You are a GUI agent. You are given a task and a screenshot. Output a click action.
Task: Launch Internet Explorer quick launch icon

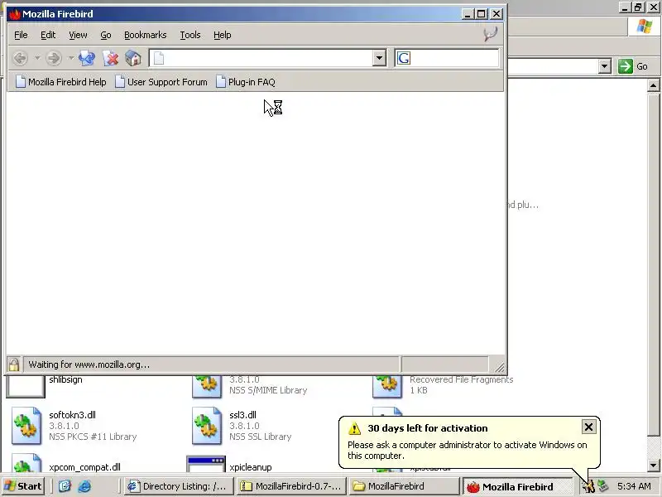click(x=84, y=486)
